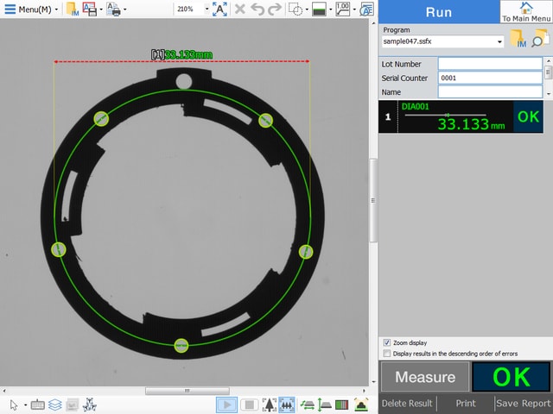The height and width of the screenshot is (414, 553).
Task: Open program folder IM icon in Run panel
Action: click(518, 38)
